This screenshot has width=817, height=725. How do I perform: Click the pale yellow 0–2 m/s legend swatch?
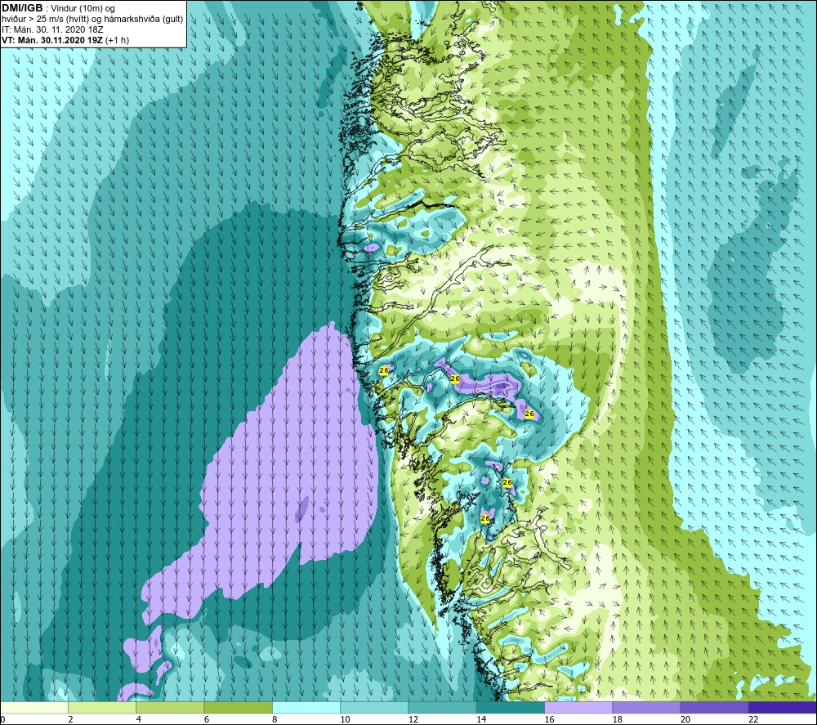(34, 707)
